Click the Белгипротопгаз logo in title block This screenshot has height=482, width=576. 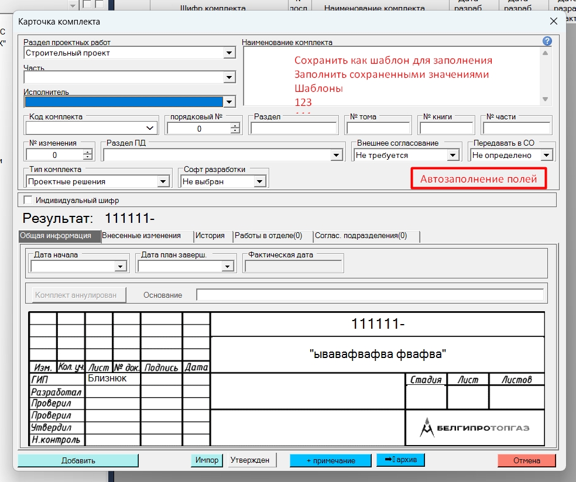(475, 428)
